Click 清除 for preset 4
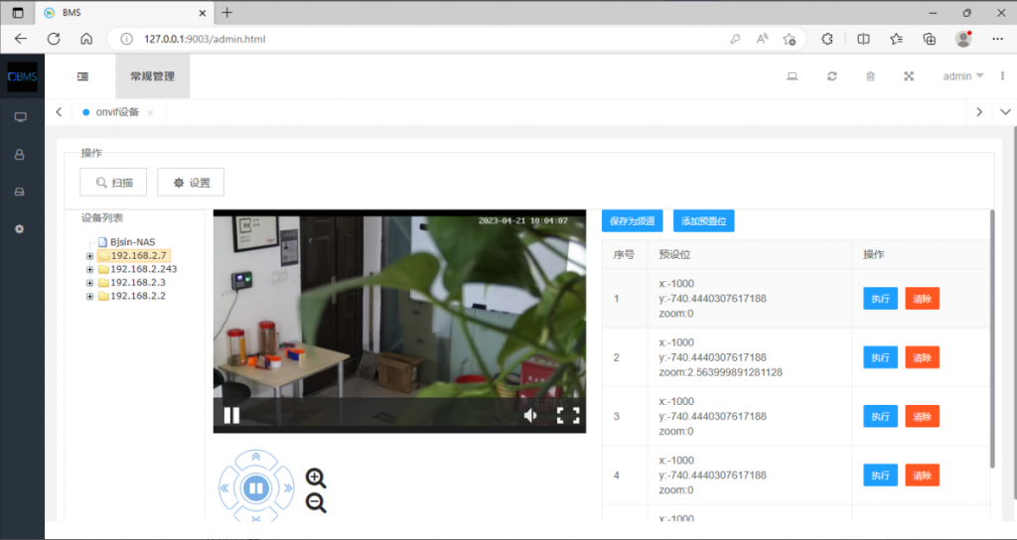The width and height of the screenshot is (1017, 540). point(923,475)
